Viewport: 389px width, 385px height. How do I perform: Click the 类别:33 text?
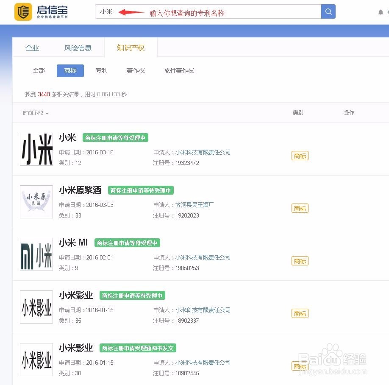pos(70,215)
